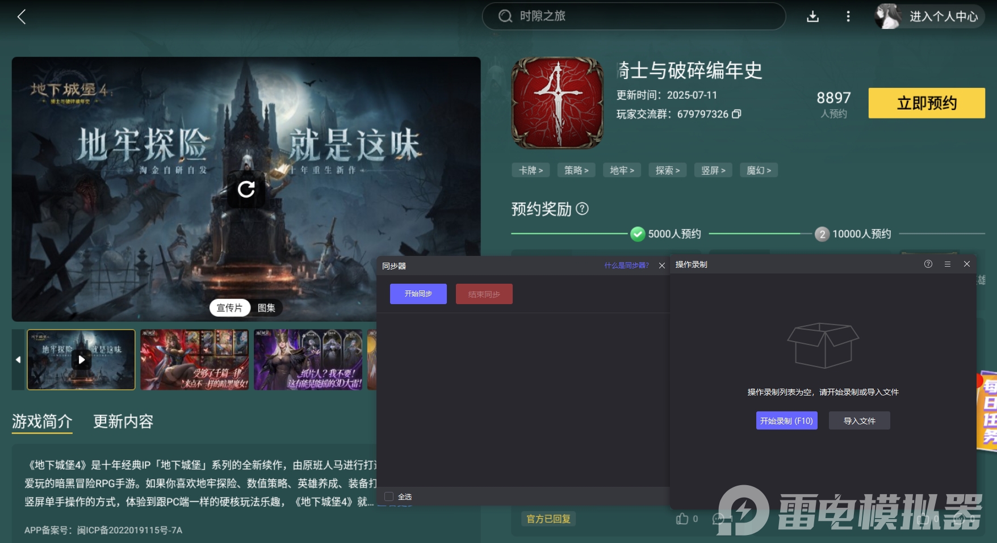The image size is (997, 543).
Task: Click the 立即预约 button
Action: tap(927, 103)
